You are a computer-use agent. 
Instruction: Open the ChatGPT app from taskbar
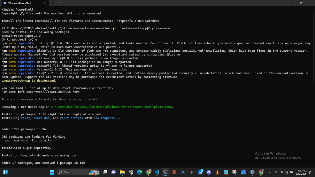tap(131, 172)
